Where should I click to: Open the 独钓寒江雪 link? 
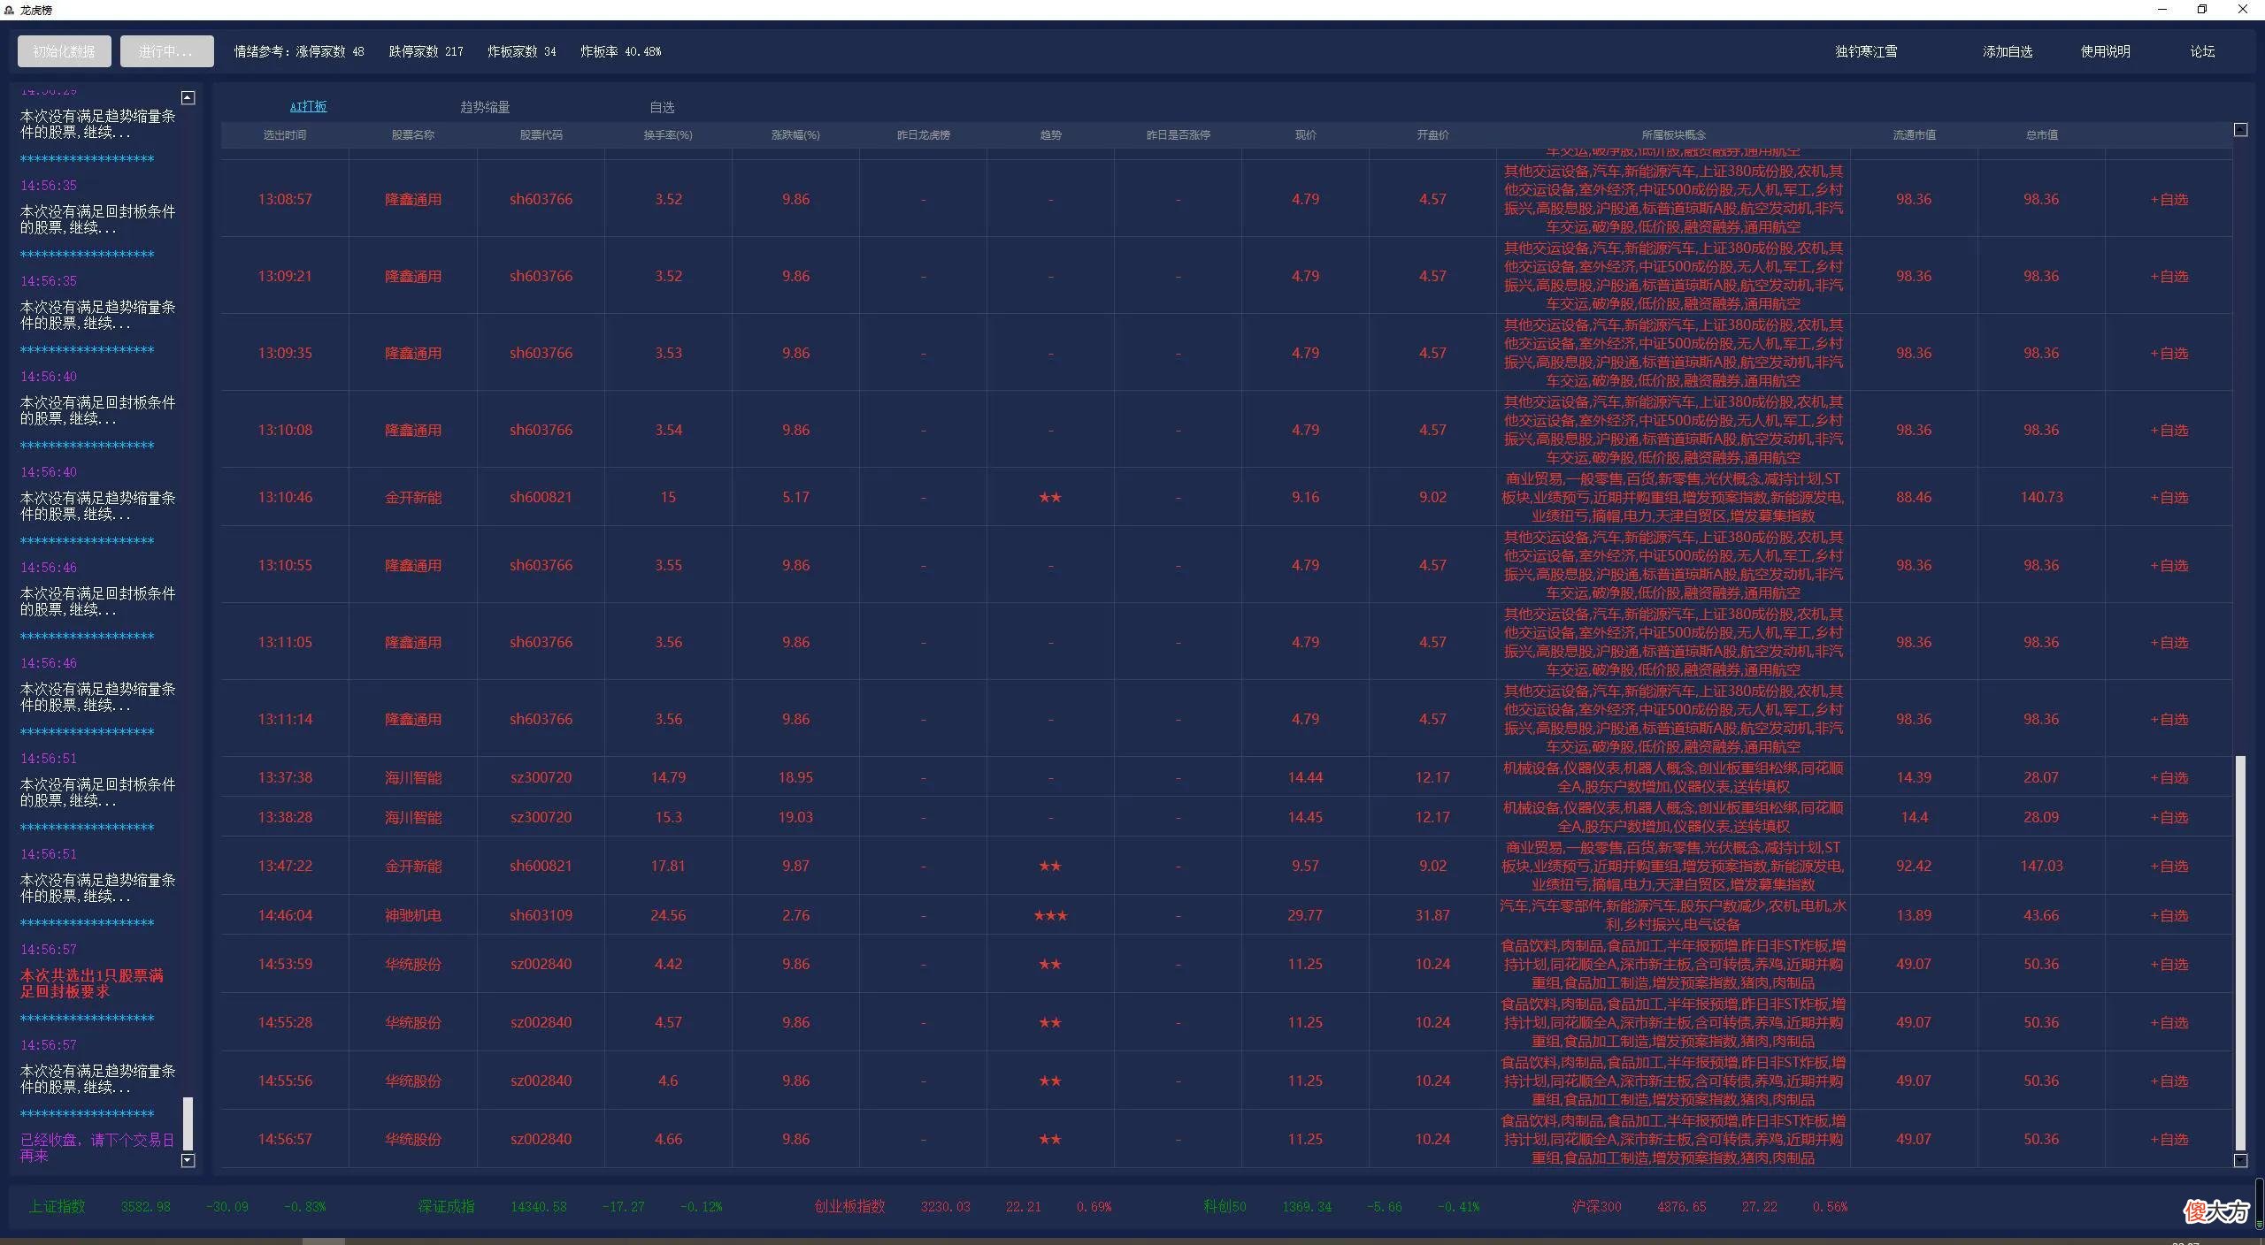tap(1866, 51)
